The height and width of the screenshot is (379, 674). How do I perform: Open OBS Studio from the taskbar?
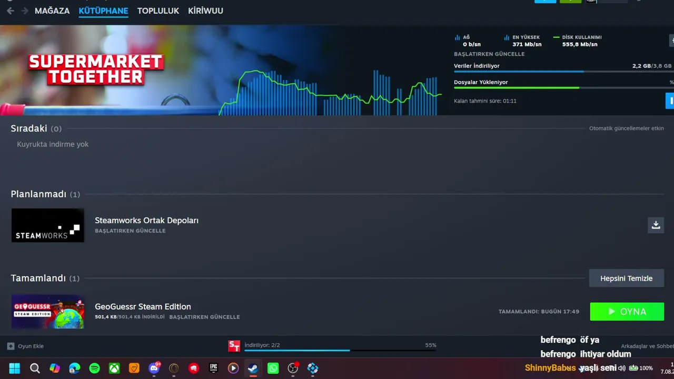(x=293, y=368)
